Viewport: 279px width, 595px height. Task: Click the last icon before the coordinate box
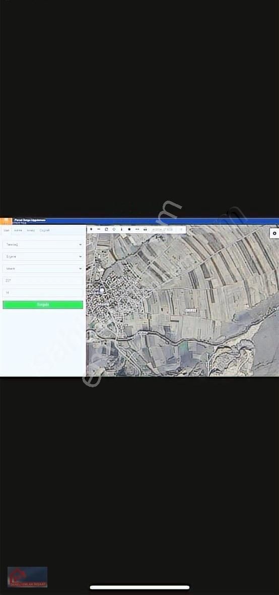(145, 229)
